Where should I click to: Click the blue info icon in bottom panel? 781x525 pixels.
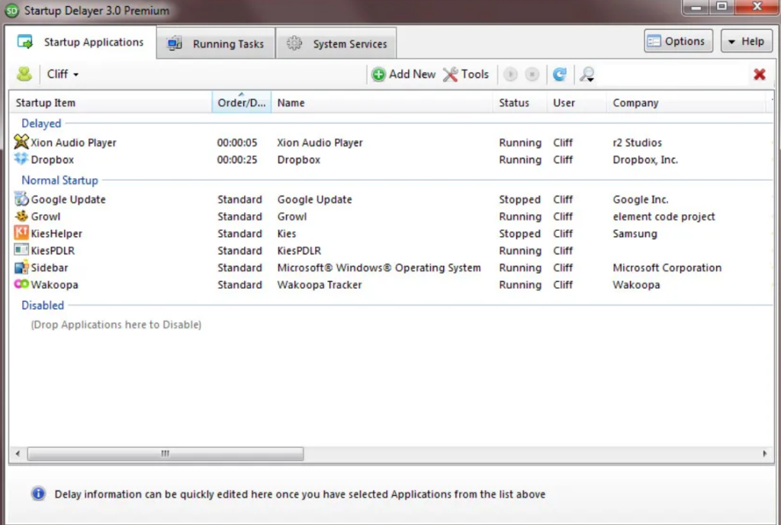[x=38, y=494]
